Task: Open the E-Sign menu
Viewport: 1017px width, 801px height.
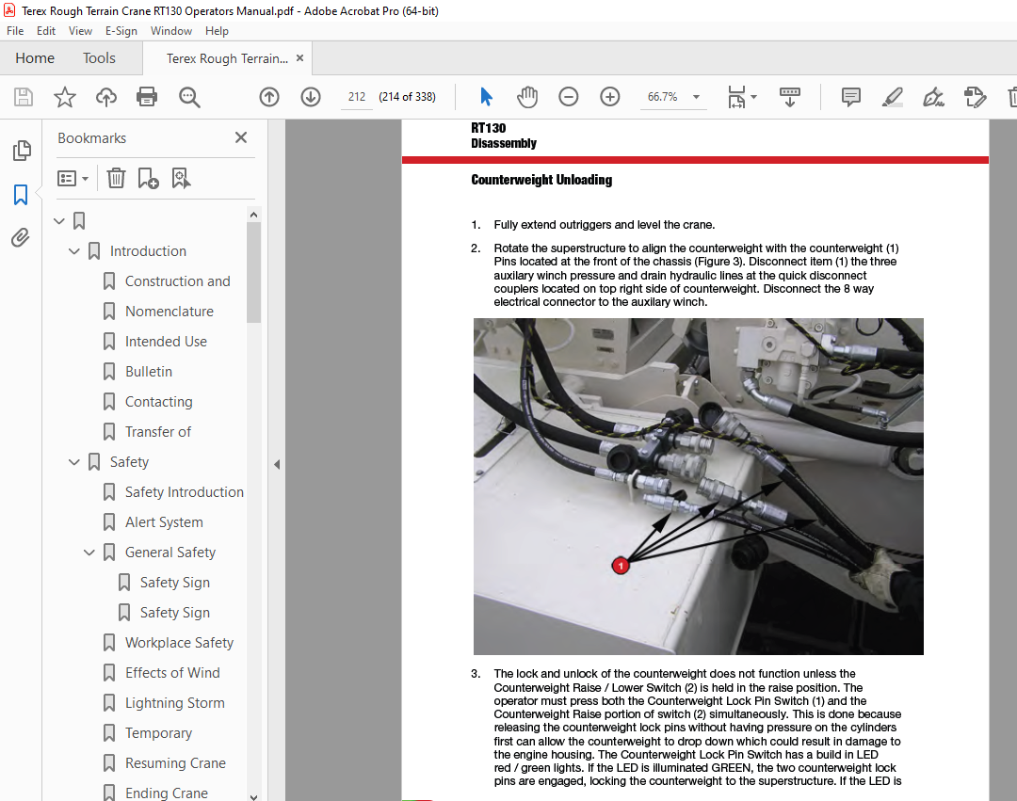Action: pyautogui.click(x=121, y=30)
